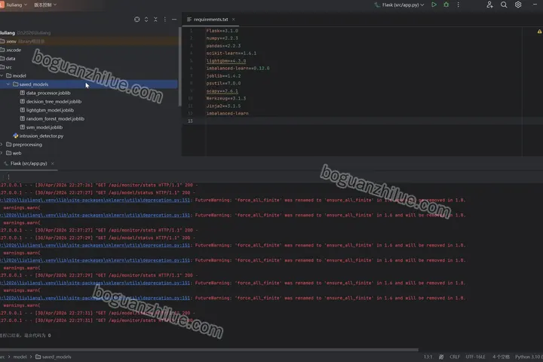Place the cursor on empty line 13 in the editor
This screenshot has width=543, height=362.
point(364,121)
